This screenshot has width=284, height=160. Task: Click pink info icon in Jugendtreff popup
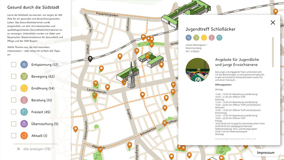click(211, 38)
